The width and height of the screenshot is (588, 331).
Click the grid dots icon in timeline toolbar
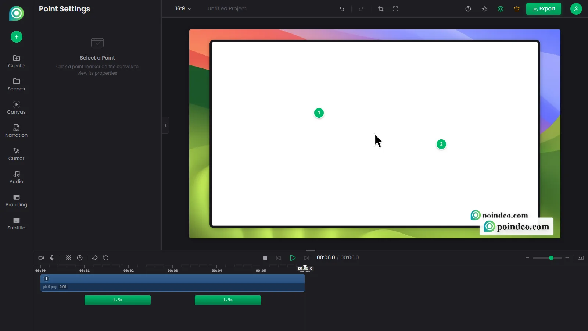69,258
